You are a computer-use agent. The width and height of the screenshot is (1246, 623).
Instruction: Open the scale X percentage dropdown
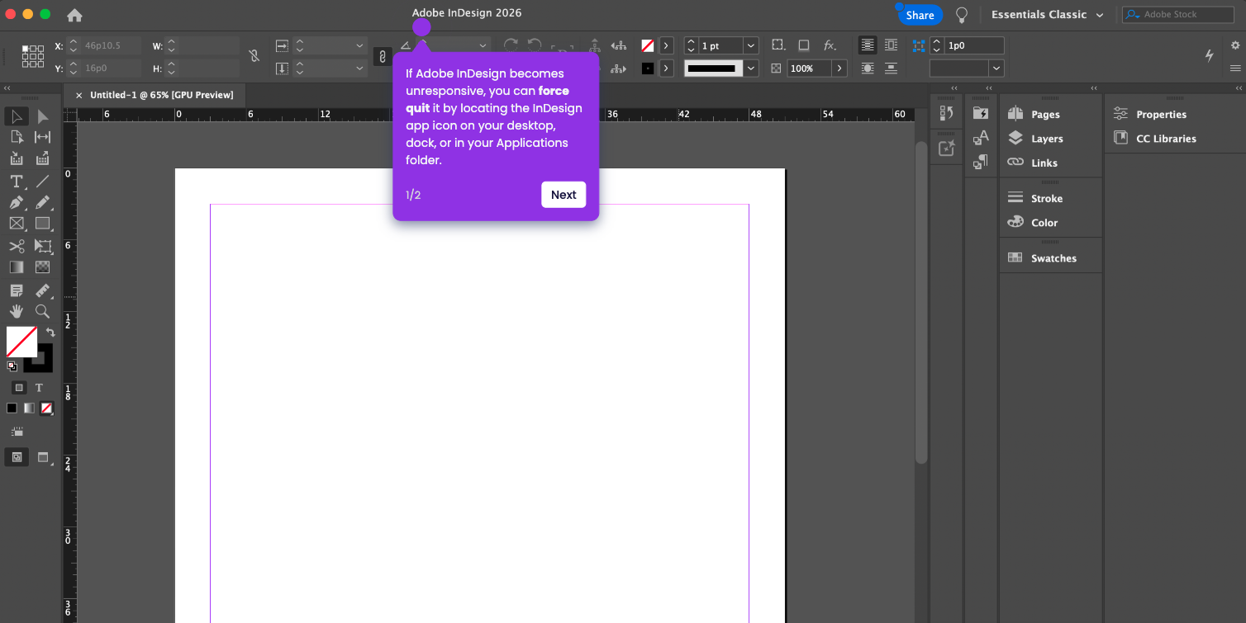tap(359, 46)
